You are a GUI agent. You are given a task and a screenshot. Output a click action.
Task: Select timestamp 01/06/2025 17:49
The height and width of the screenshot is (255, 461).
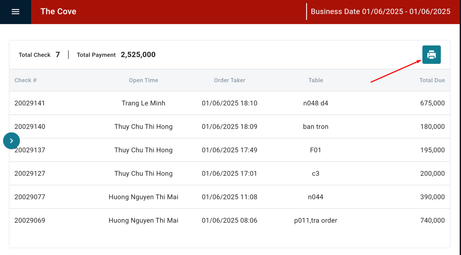pyautogui.click(x=230, y=150)
